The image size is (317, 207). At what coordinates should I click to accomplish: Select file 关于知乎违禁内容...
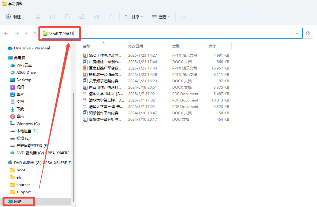(x=106, y=81)
